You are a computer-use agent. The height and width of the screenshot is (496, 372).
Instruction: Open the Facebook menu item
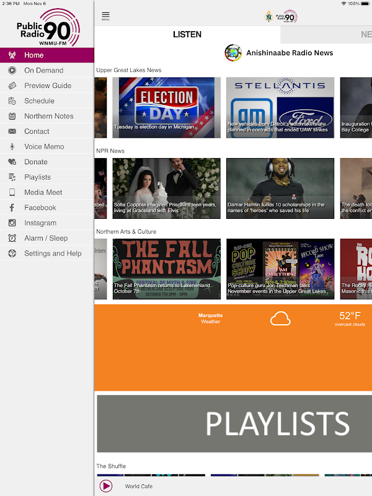[x=47, y=208]
